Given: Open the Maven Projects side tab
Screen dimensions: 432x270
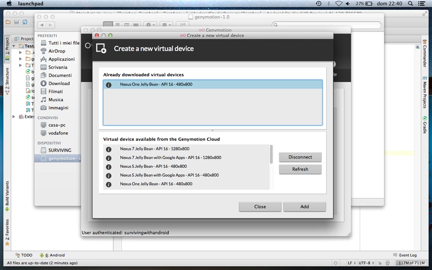Looking at the screenshot, I should point(424,92).
